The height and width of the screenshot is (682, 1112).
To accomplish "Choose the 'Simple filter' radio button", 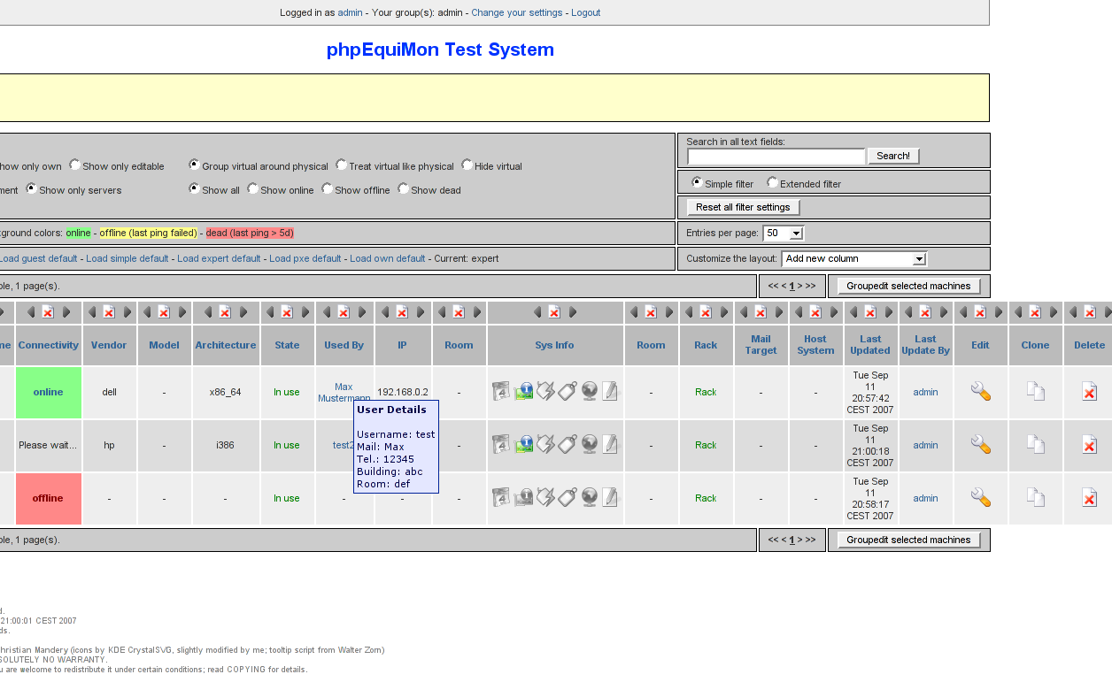I will [x=697, y=183].
